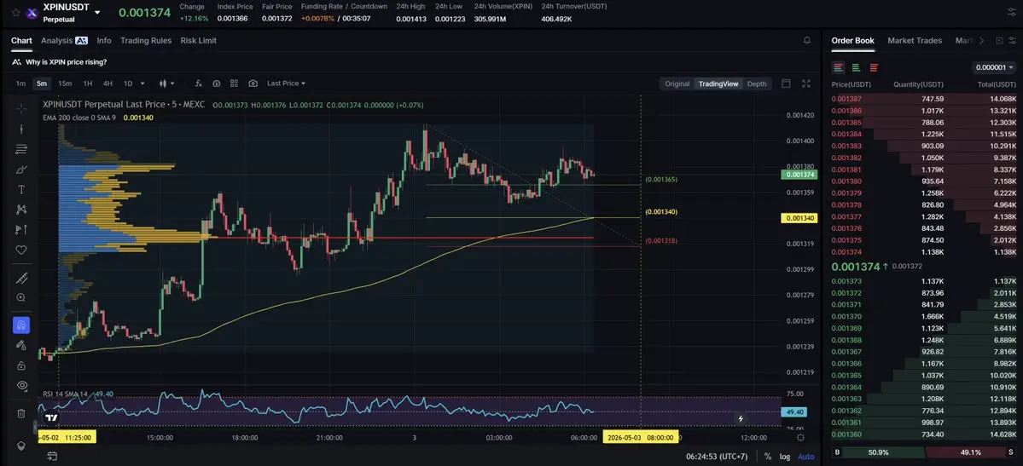Image resolution: width=1023 pixels, height=466 pixels.
Task: Click the ask price 0.001387 row
Action: pos(924,99)
